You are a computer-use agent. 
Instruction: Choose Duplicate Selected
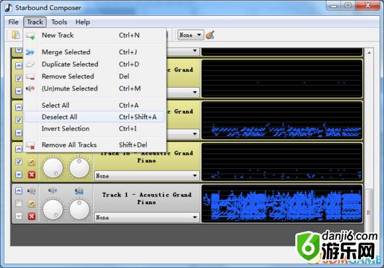(95, 64)
